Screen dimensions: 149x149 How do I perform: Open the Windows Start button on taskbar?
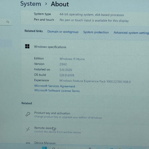click(x=44, y=148)
